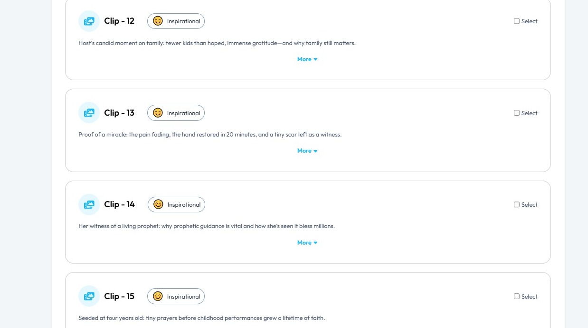Click the Clip 13 media icon
The width and height of the screenshot is (588, 328).
[x=89, y=113]
